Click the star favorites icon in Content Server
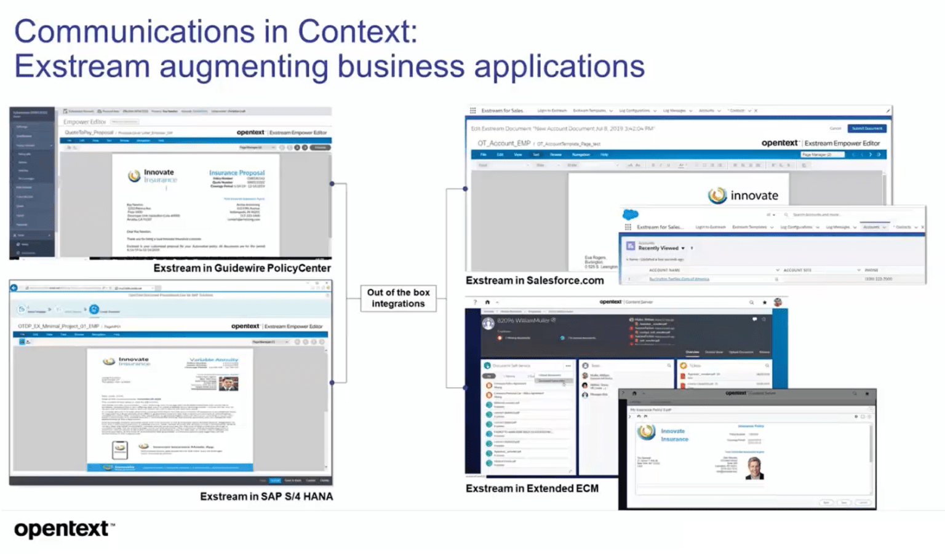The image size is (945, 554). pos(764,302)
